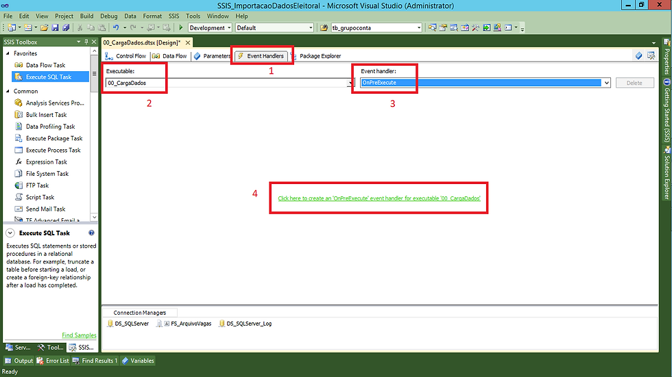Open the Find Results 1 tab

pos(95,361)
